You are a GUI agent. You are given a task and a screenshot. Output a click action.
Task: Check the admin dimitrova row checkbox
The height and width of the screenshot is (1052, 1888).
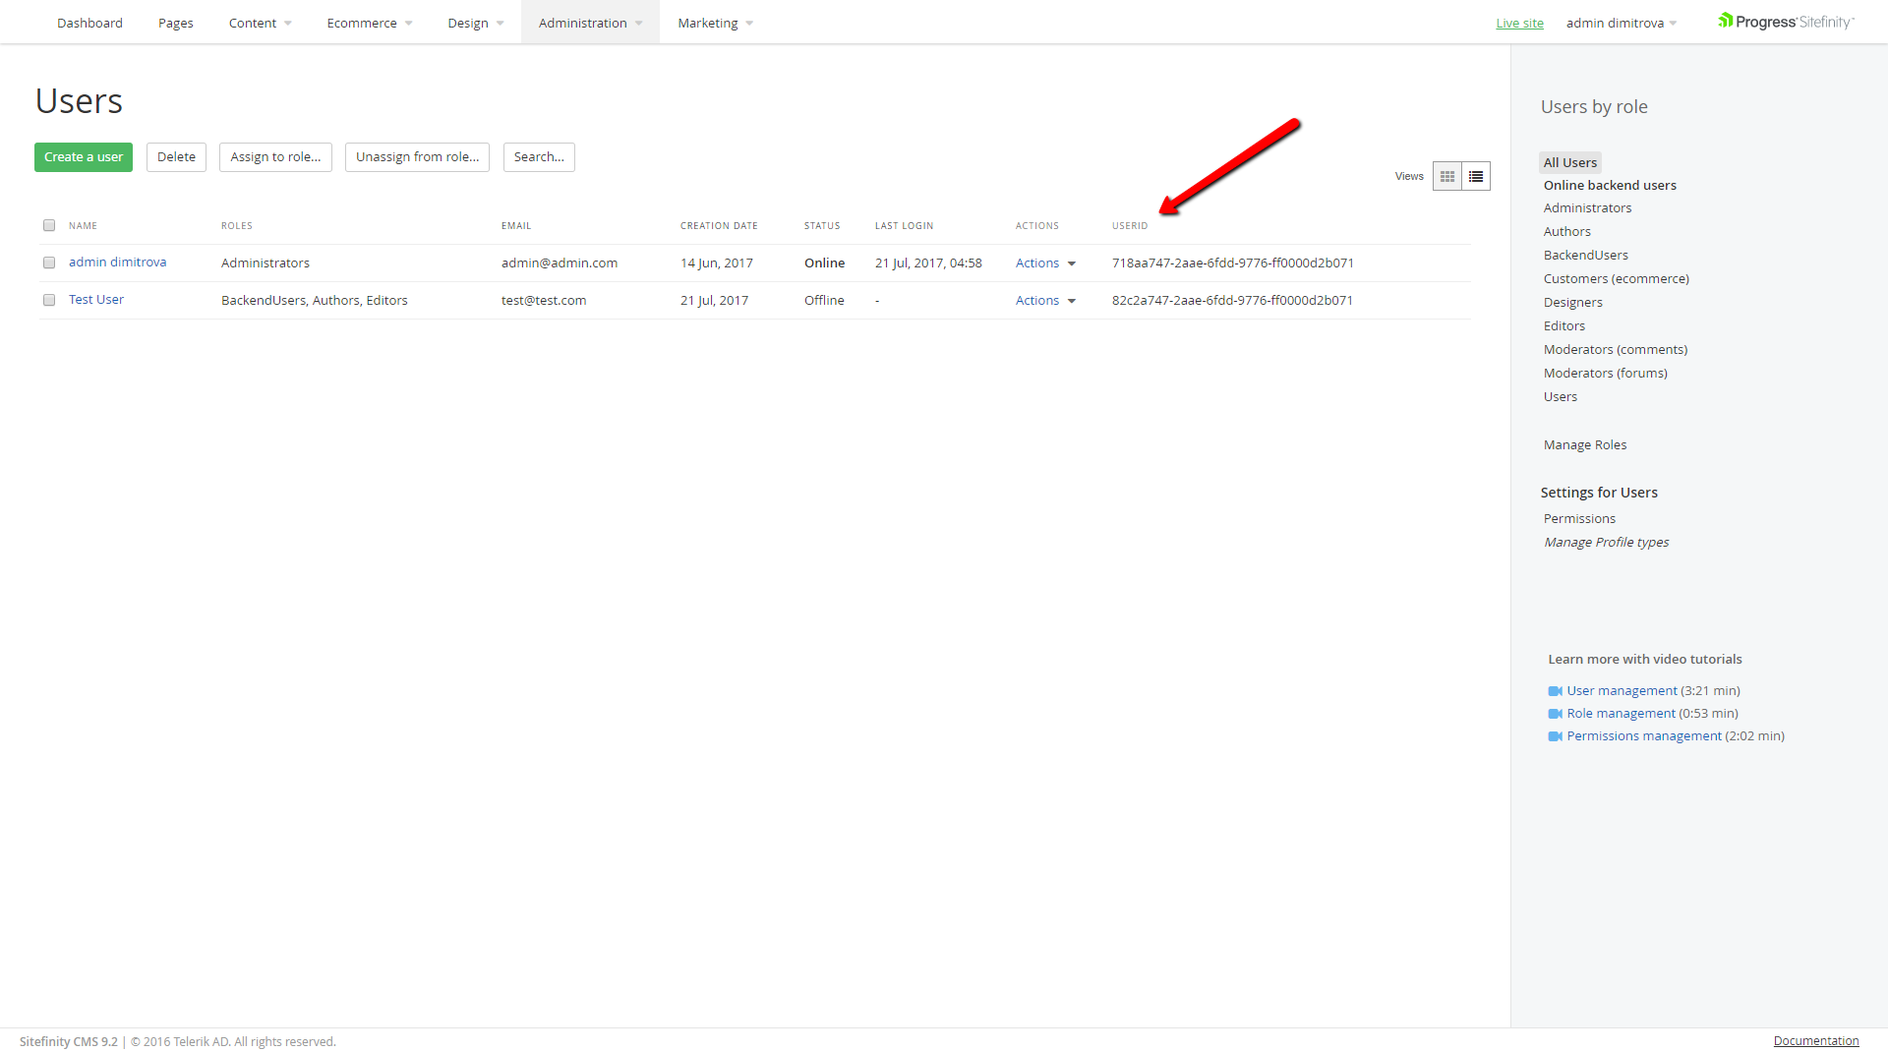[49, 263]
